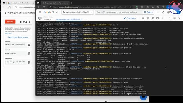Close the Architecting with Google Kubernetes tab
This screenshot has height=103, width=183.
tap(33, 3)
